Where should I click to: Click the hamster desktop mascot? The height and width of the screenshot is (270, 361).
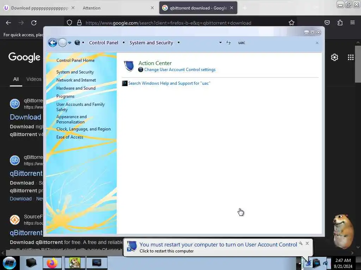point(343,231)
